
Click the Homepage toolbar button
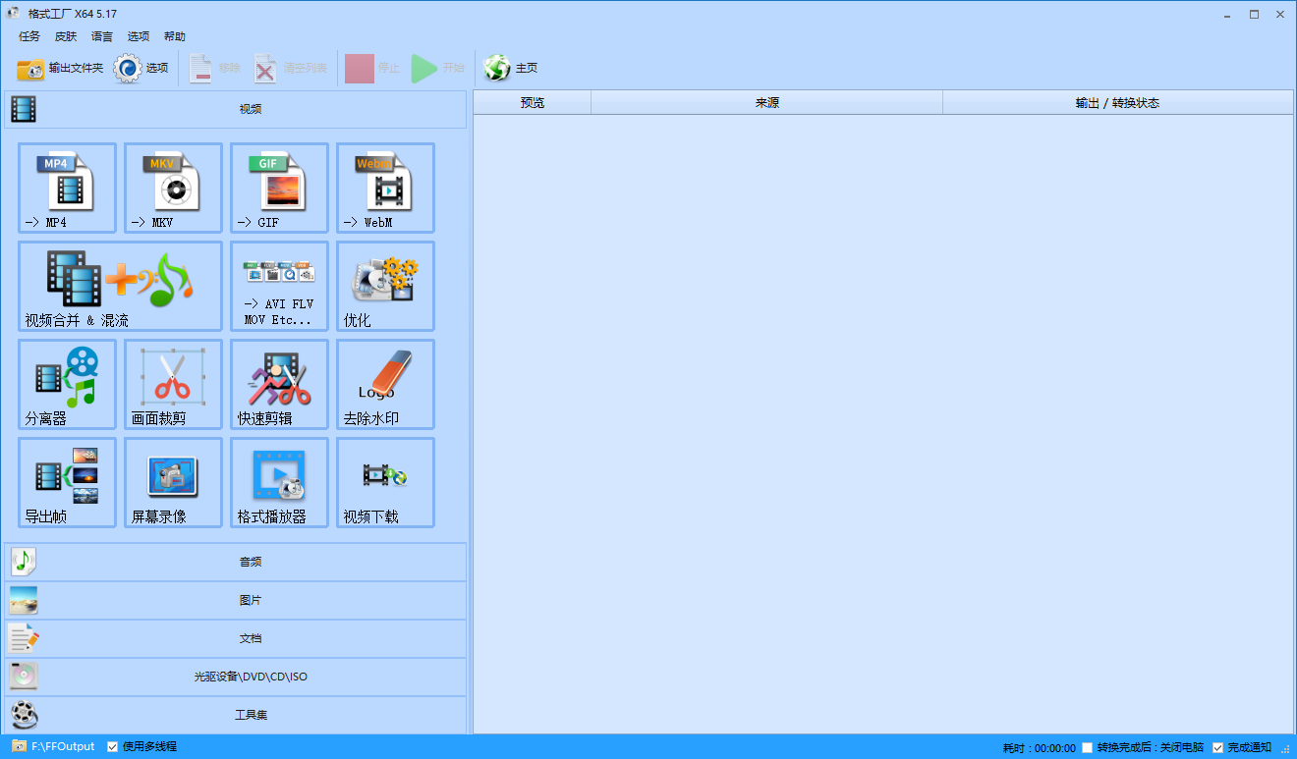pyautogui.click(x=511, y=69)
